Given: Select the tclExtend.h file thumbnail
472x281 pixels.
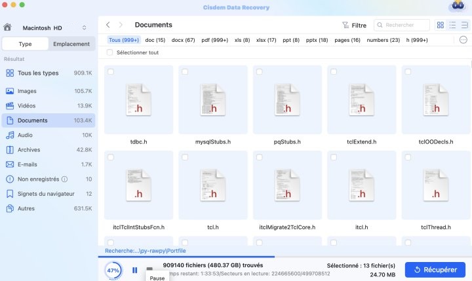Looking at the screenshot, I should pyautogui.click(x=361, y=100).
